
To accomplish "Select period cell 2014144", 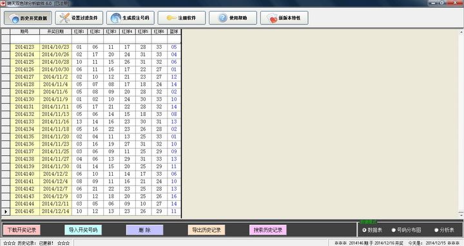I will 25,204.
